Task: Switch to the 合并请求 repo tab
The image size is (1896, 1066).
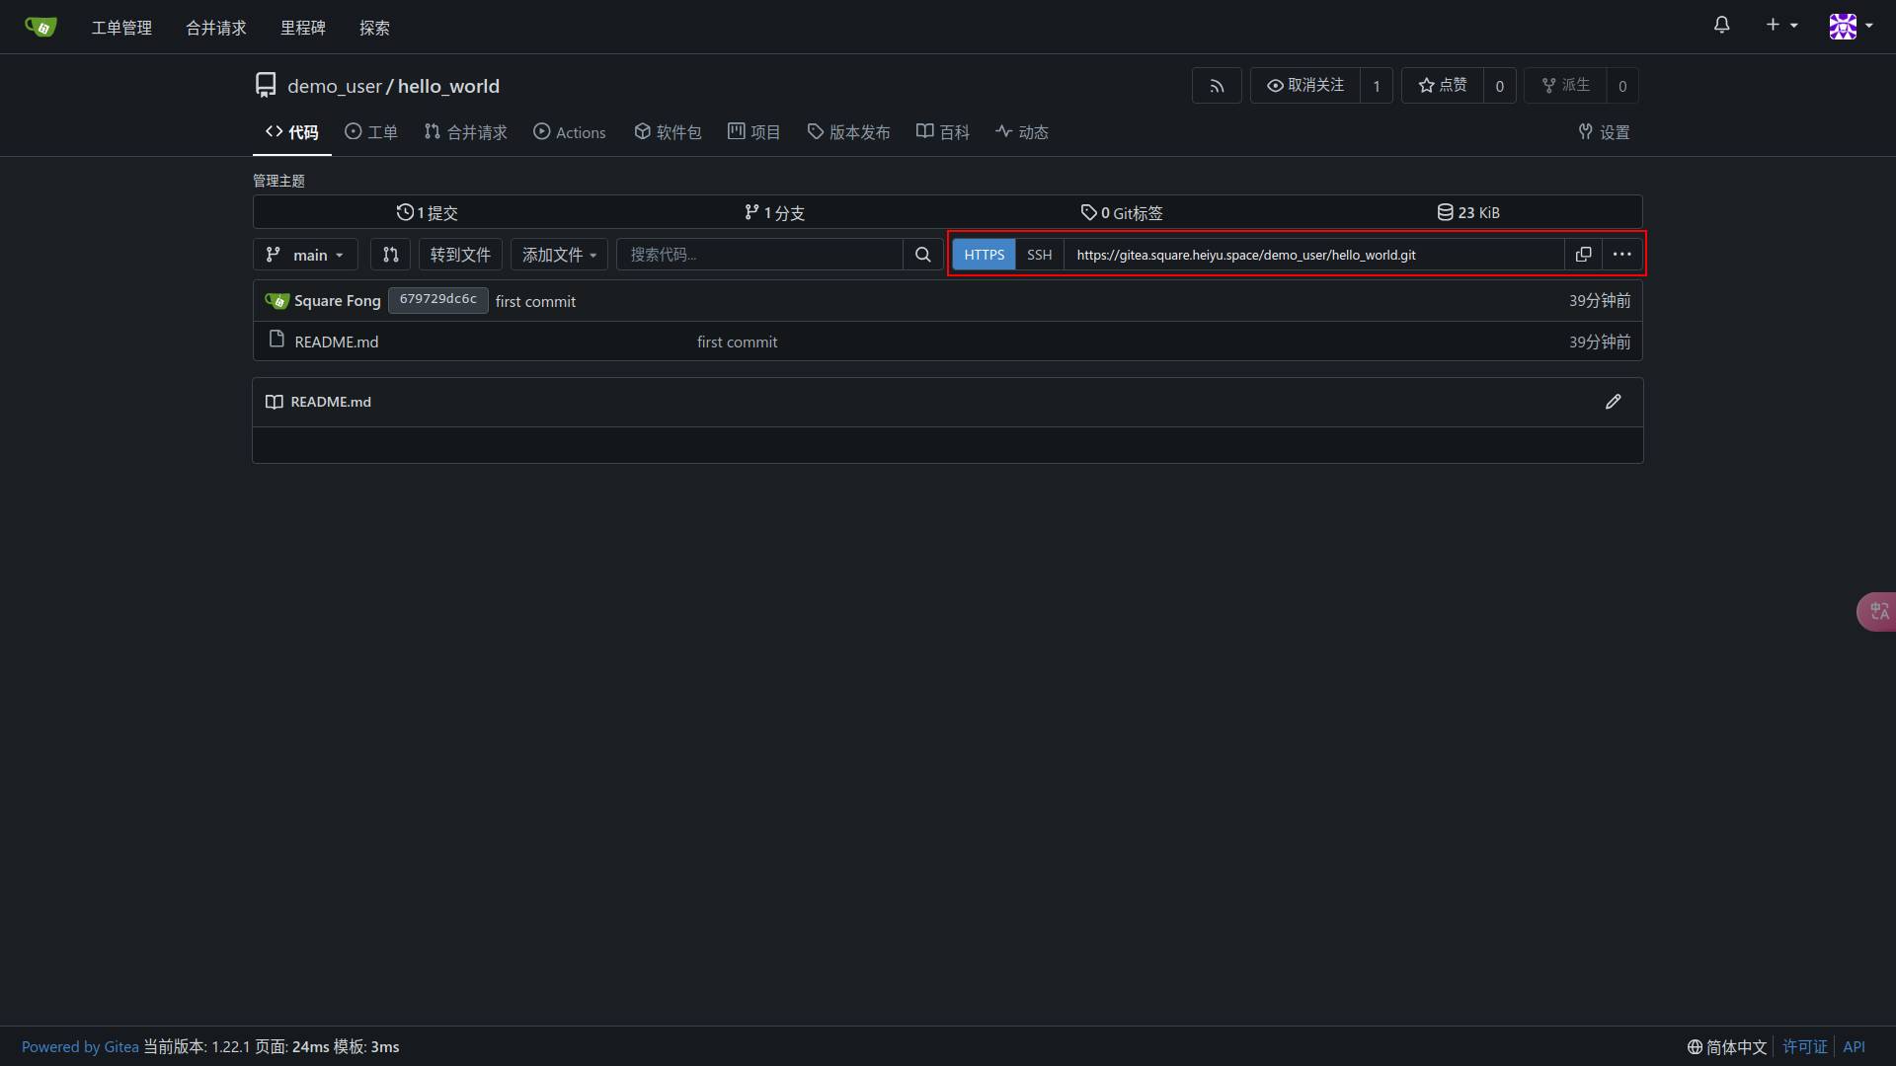Action: 465,132
